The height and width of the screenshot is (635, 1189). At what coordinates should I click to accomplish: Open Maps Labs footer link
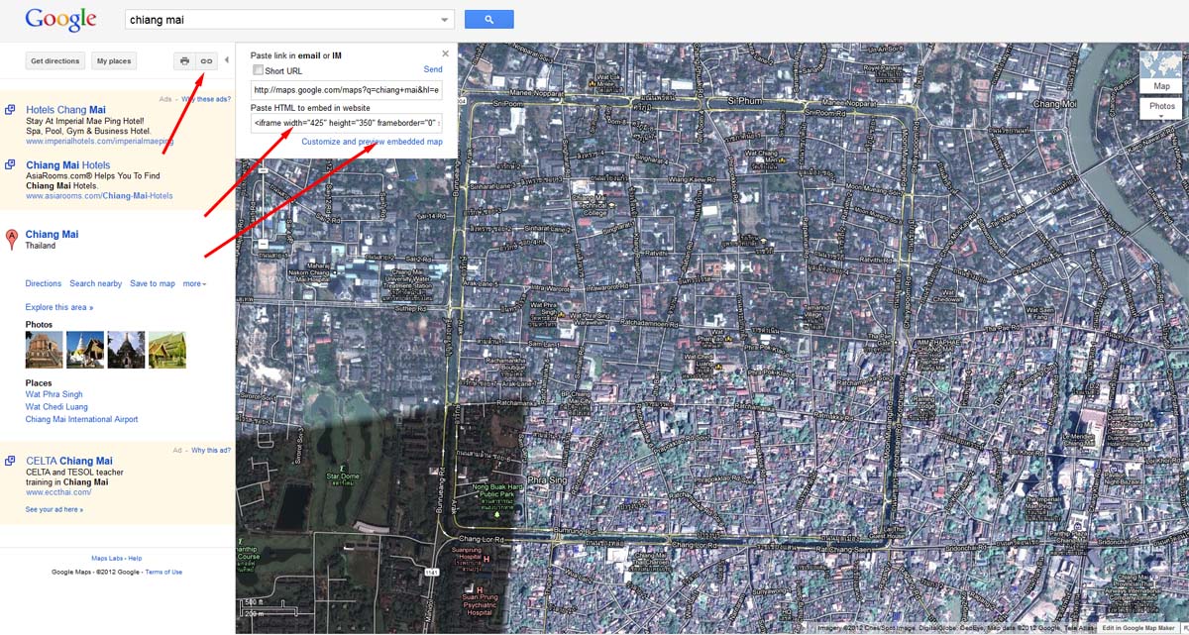[x=107, y=559]
